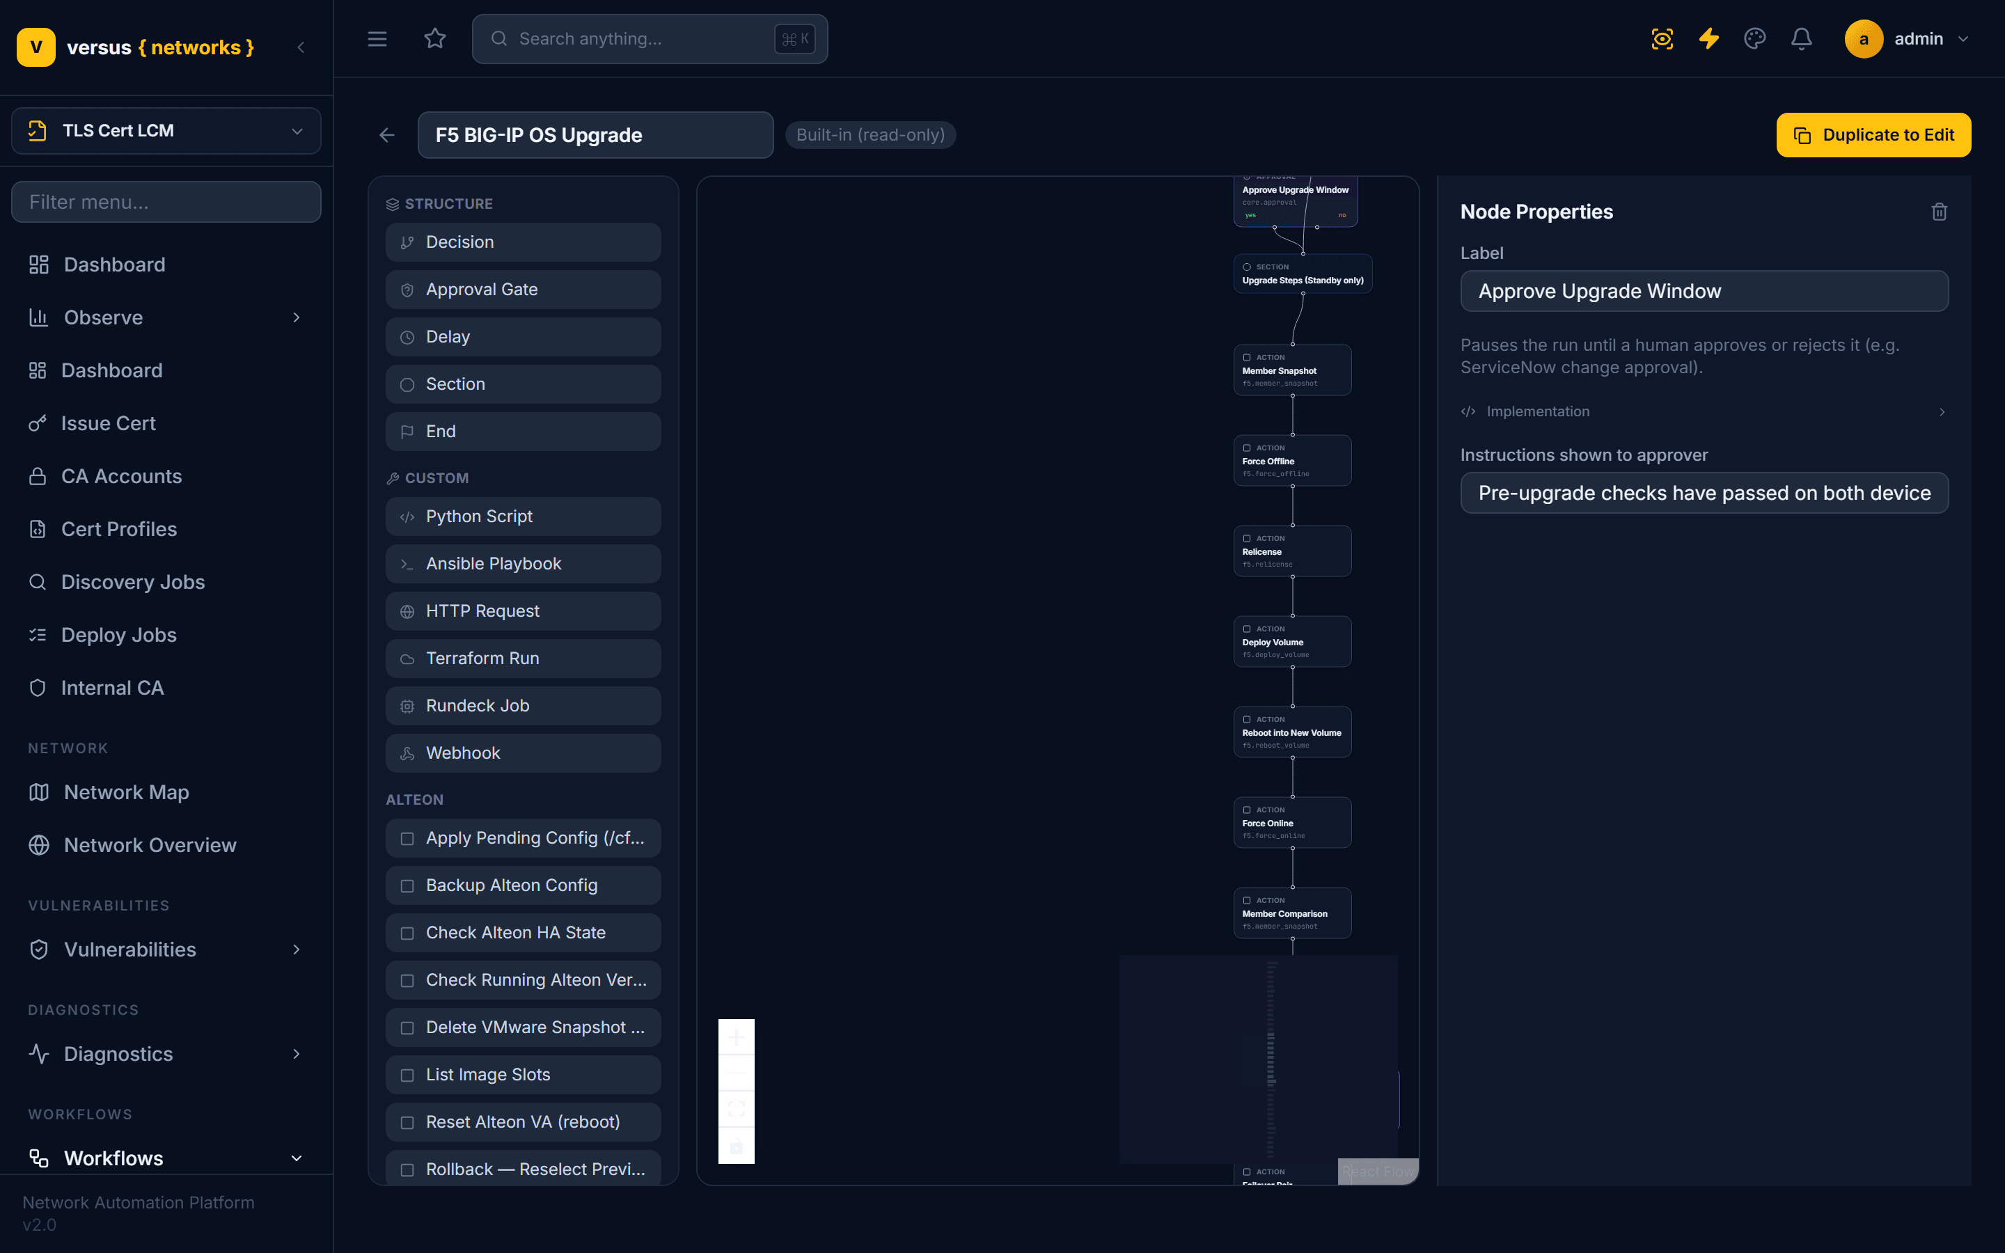Viewport: 2005px width, 1253px height.
Task: Click Duplicate to Edit button
Action: click(1873, 135)
